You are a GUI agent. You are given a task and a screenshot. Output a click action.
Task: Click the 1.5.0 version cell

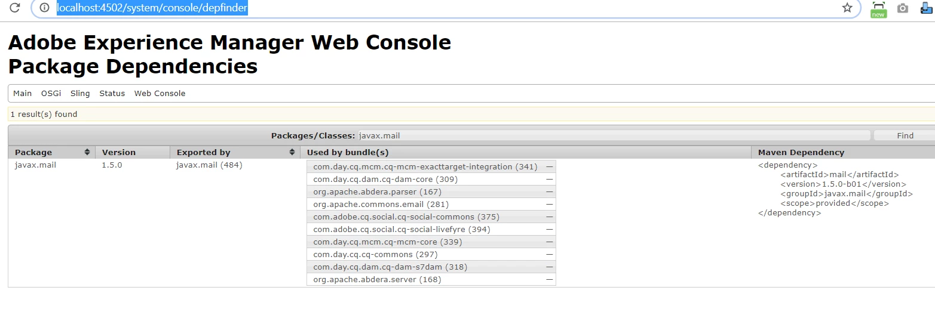pos(112,165)
